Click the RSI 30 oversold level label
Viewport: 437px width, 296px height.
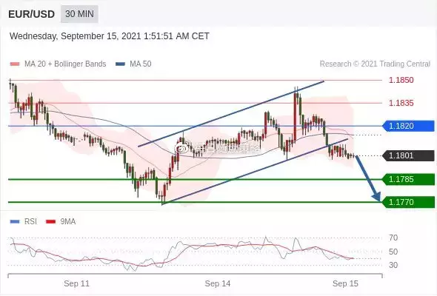point(393,265)
